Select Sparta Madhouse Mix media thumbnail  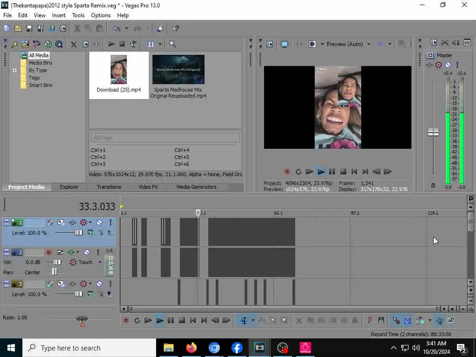178,76
